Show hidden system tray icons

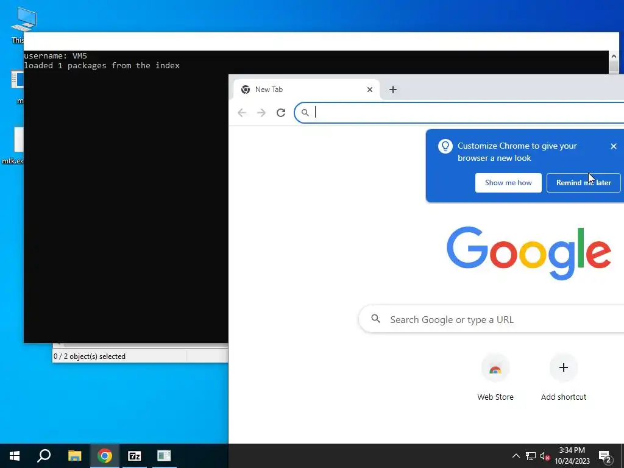click(x=516, y=456)
